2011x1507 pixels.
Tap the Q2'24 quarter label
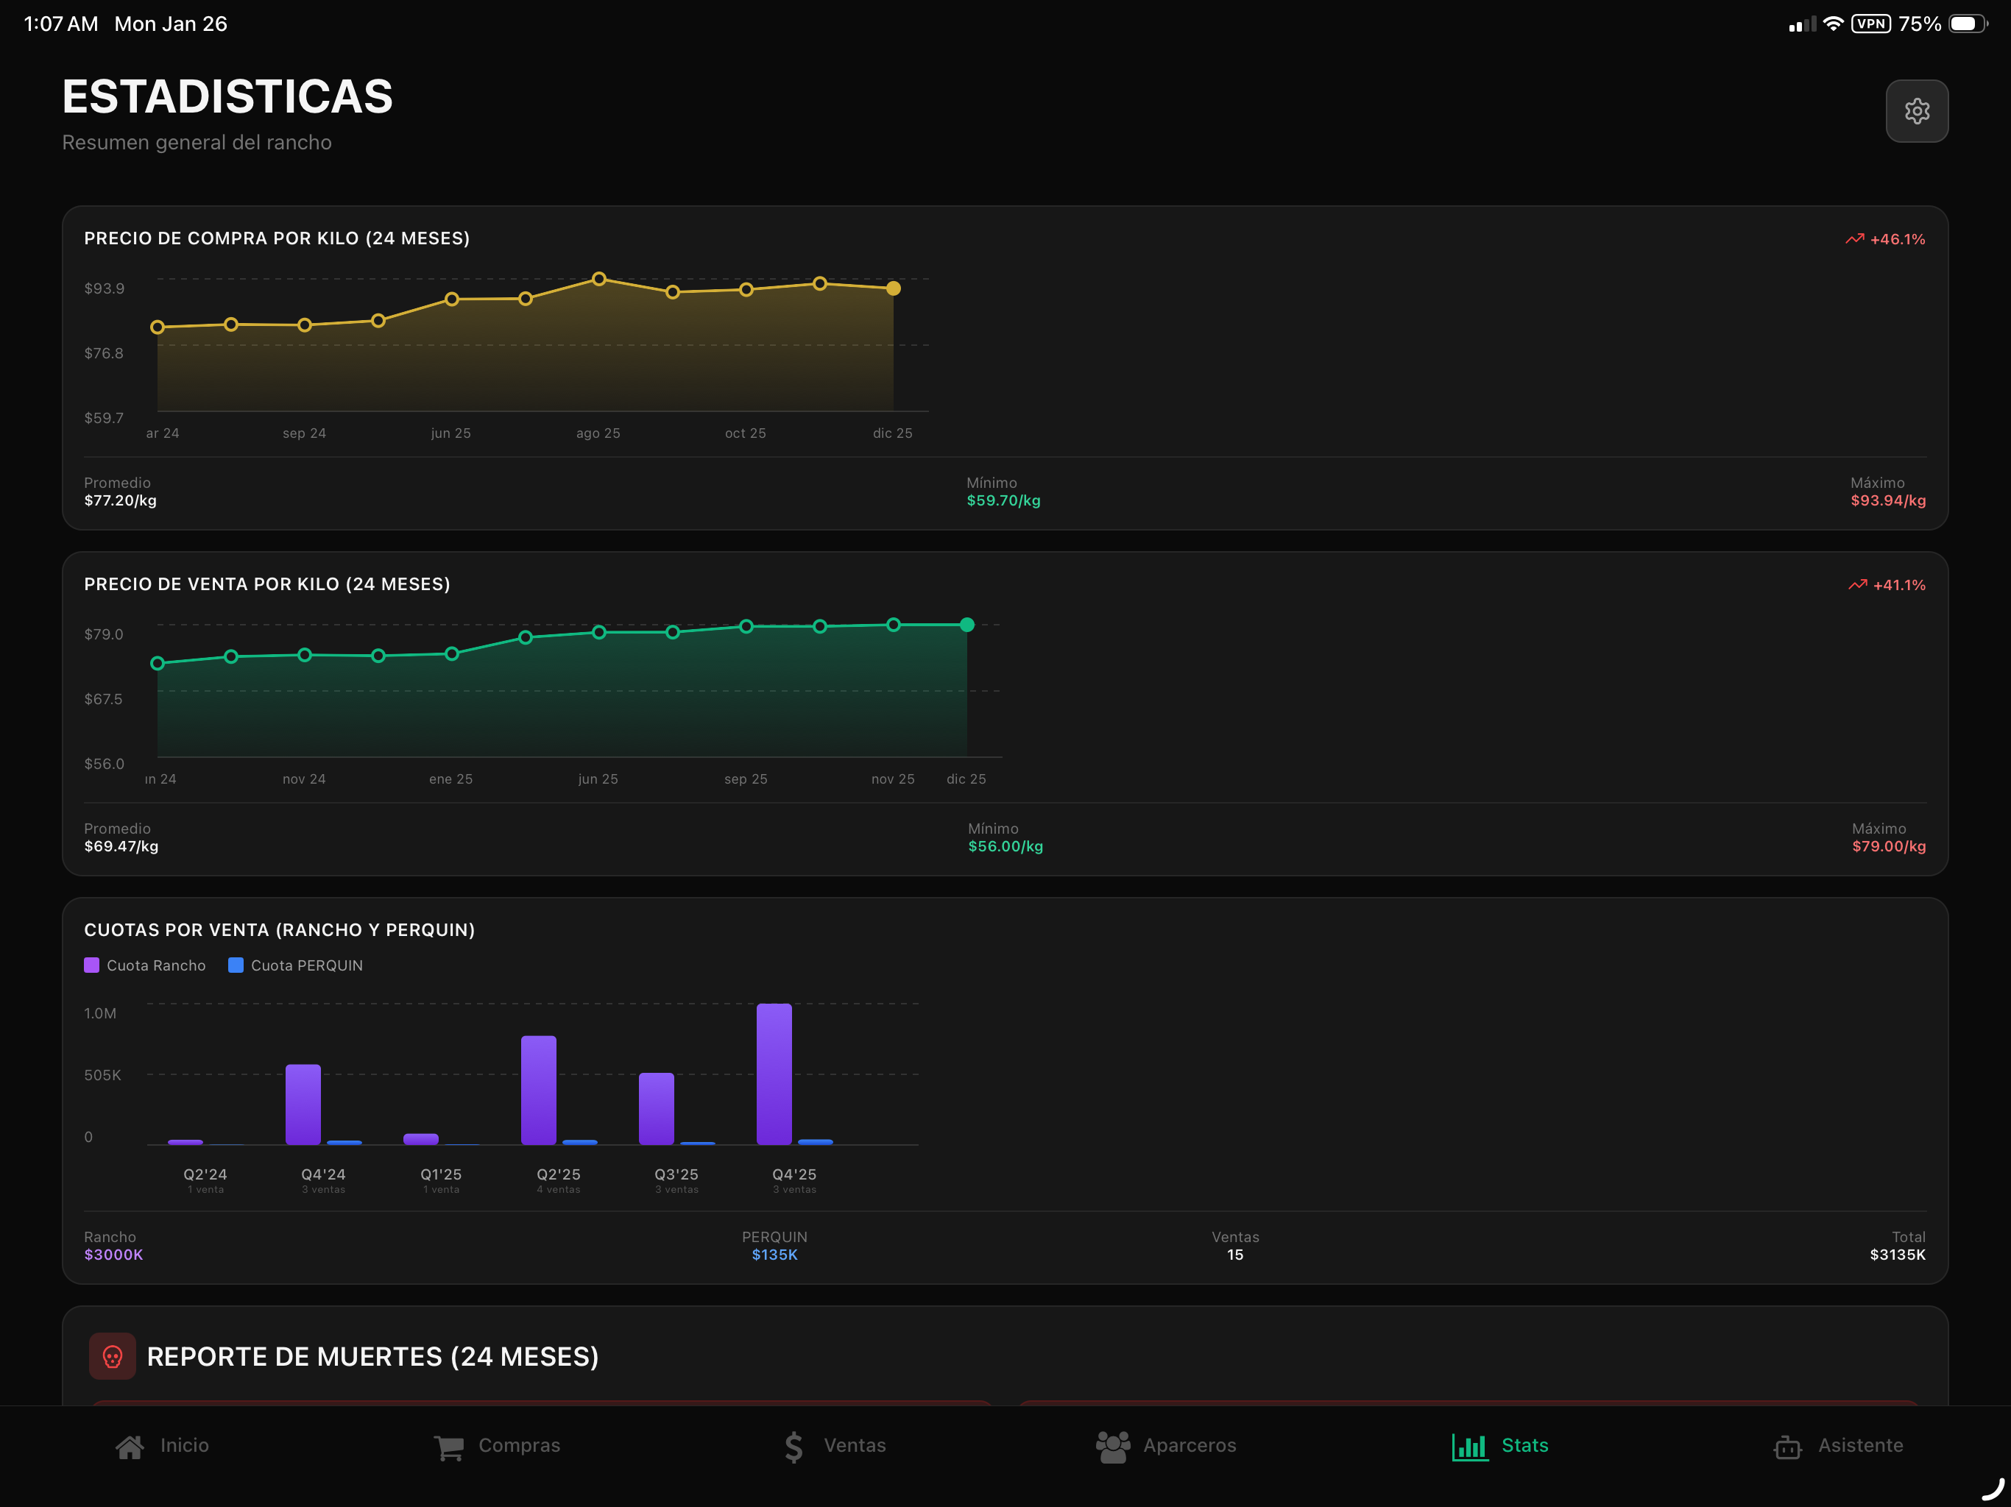tap(205, 1174)
